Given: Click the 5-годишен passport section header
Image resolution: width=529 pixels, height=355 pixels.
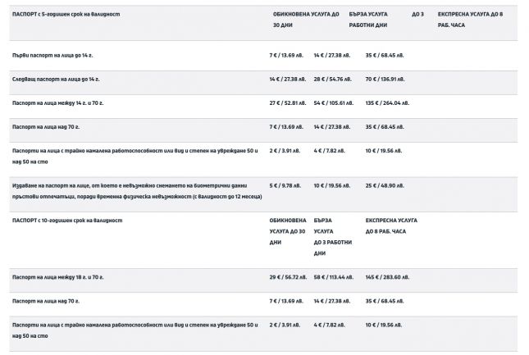Looking at the screenshot, I should click(x=69, y=15).
